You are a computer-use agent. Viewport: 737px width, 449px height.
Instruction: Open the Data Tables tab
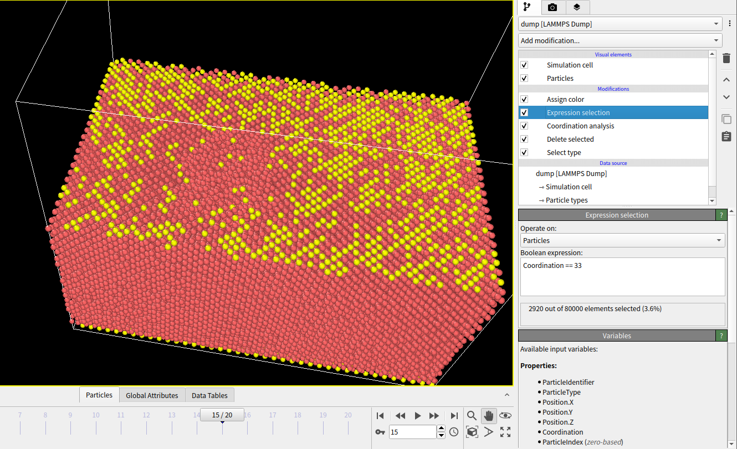[209, 395]
